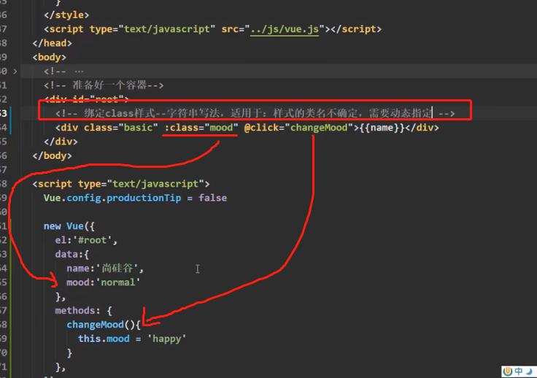
Task: Click the @click="changeMood" event attribute
Action: pos(298,128)
